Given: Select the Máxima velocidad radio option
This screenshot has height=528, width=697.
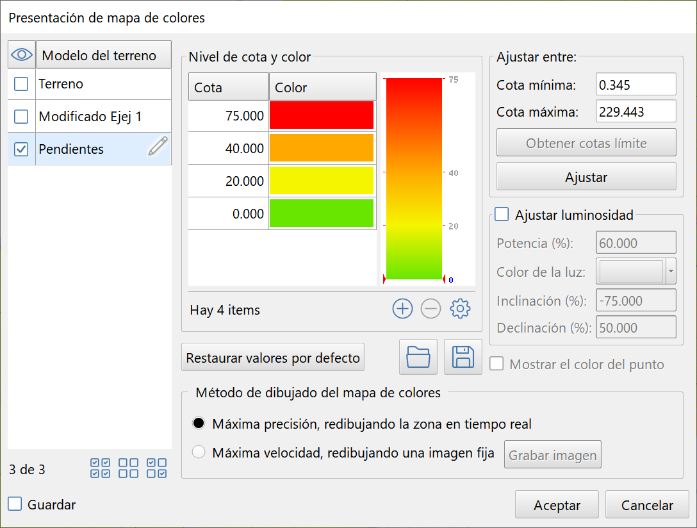Looking at the screenshot, I should [x=199, y=451].
